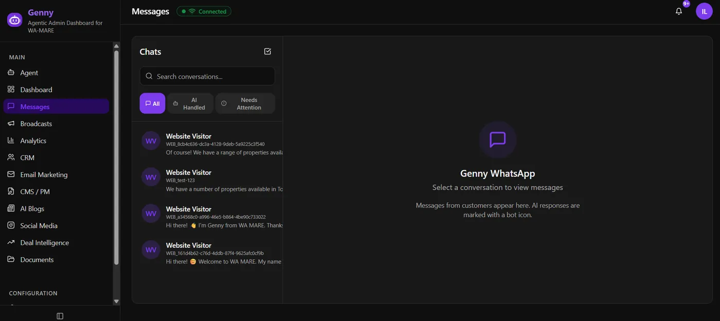Click the Documents folder icon
The image size is (720, 321).
(x=11, y=259)
